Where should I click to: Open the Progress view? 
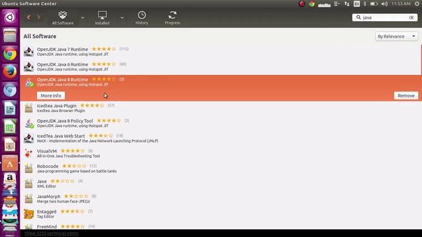coord(173,18)
